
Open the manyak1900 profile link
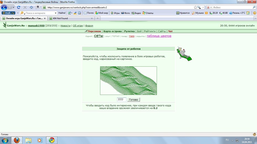36,26
